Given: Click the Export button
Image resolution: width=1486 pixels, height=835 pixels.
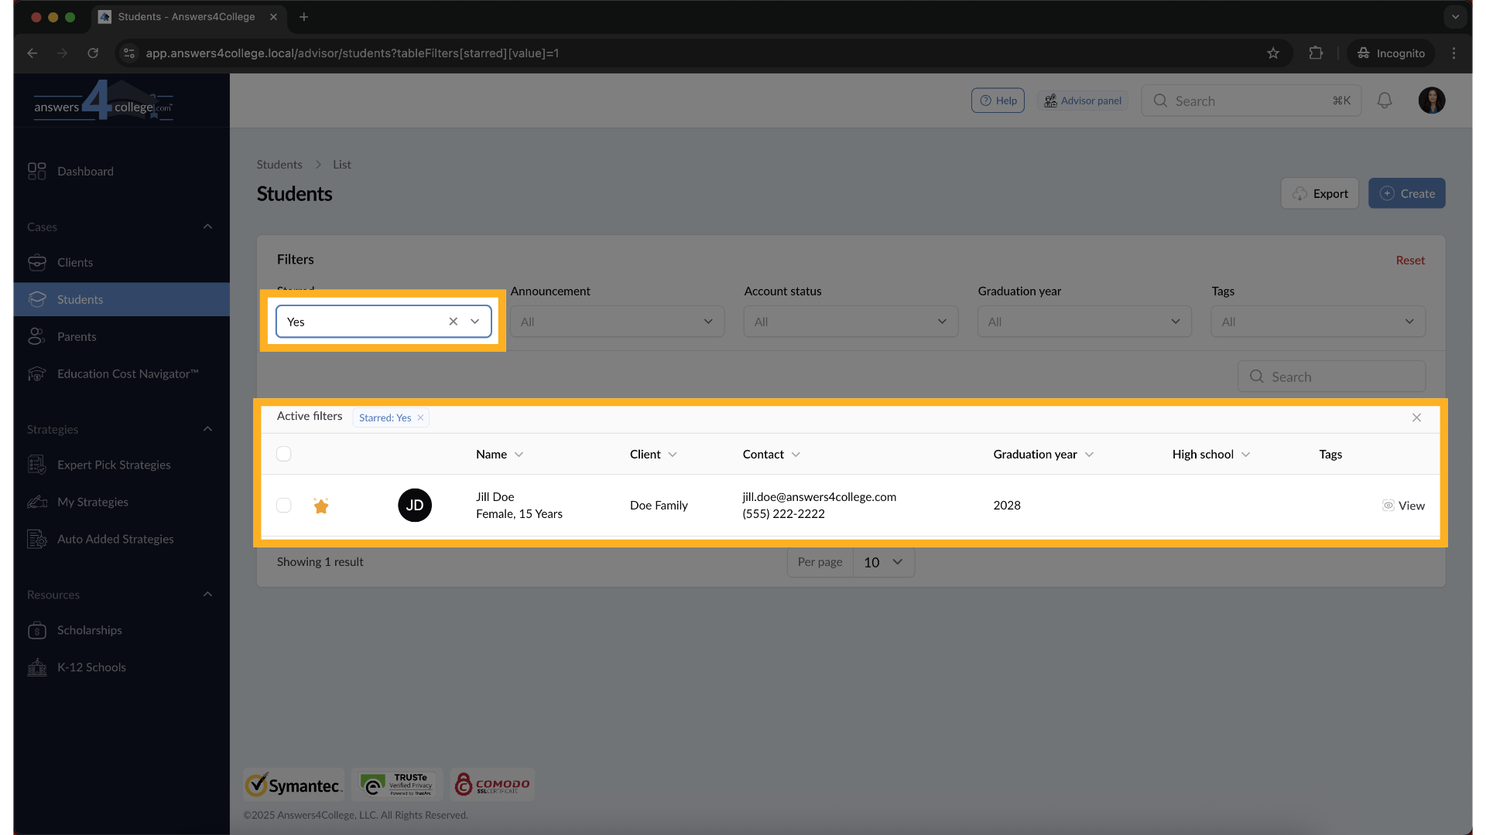Looking at the screenshot, I should click(1319, 193).
